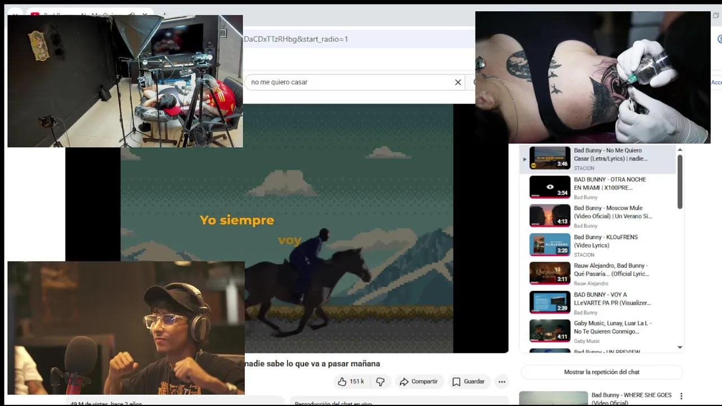Click the 4:13 duration badge on Moscow Mule
The image size is (722, 406).
coord(562,222)
